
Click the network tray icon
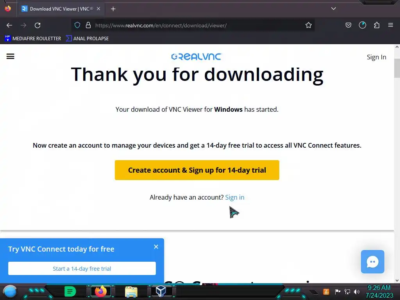coord(347,291)
